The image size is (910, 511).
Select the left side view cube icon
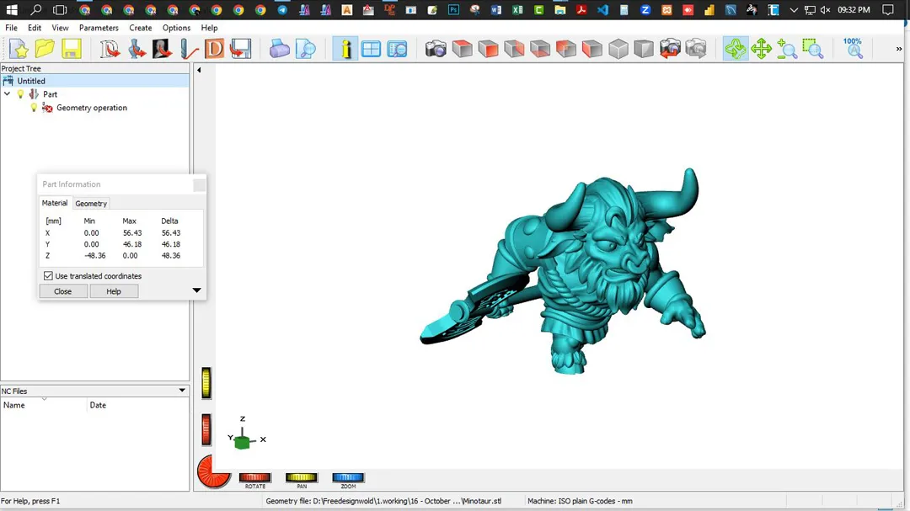592,50
